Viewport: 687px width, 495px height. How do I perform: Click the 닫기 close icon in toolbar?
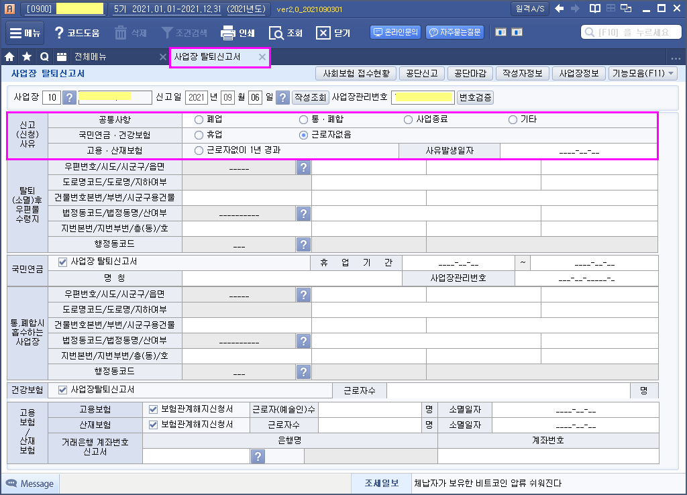point(323,32)
